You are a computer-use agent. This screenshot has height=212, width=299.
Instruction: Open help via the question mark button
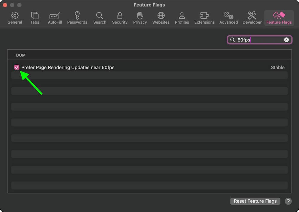[288, 201]
